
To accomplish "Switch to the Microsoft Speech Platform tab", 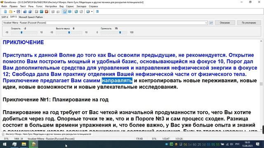I will point(31,17).
